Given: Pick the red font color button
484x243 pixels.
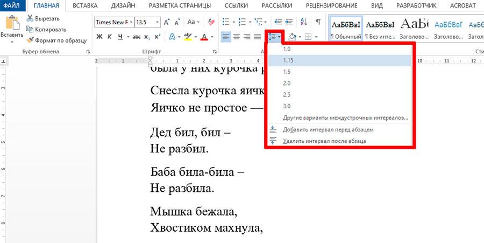Looking at the screenshot, I should point(204,37).
